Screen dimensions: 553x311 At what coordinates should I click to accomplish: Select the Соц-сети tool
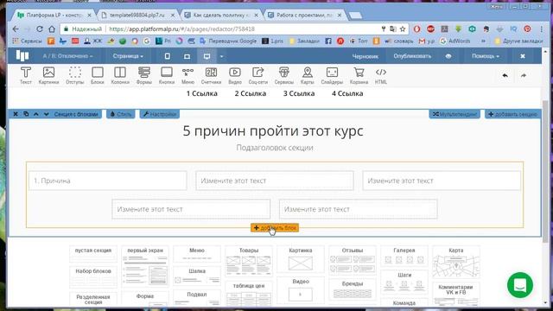(x=258, y=75)
